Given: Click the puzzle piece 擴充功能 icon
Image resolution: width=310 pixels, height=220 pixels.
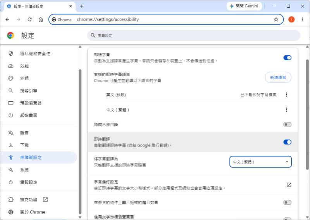Looking at the screenshot, I should (11, 199).
